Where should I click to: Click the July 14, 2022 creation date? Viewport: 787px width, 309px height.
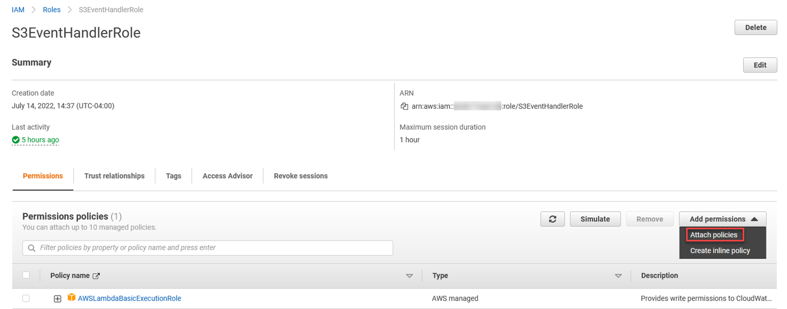coord(63,106)
